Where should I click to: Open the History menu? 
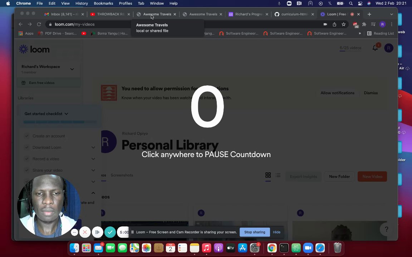coord(82,4)
